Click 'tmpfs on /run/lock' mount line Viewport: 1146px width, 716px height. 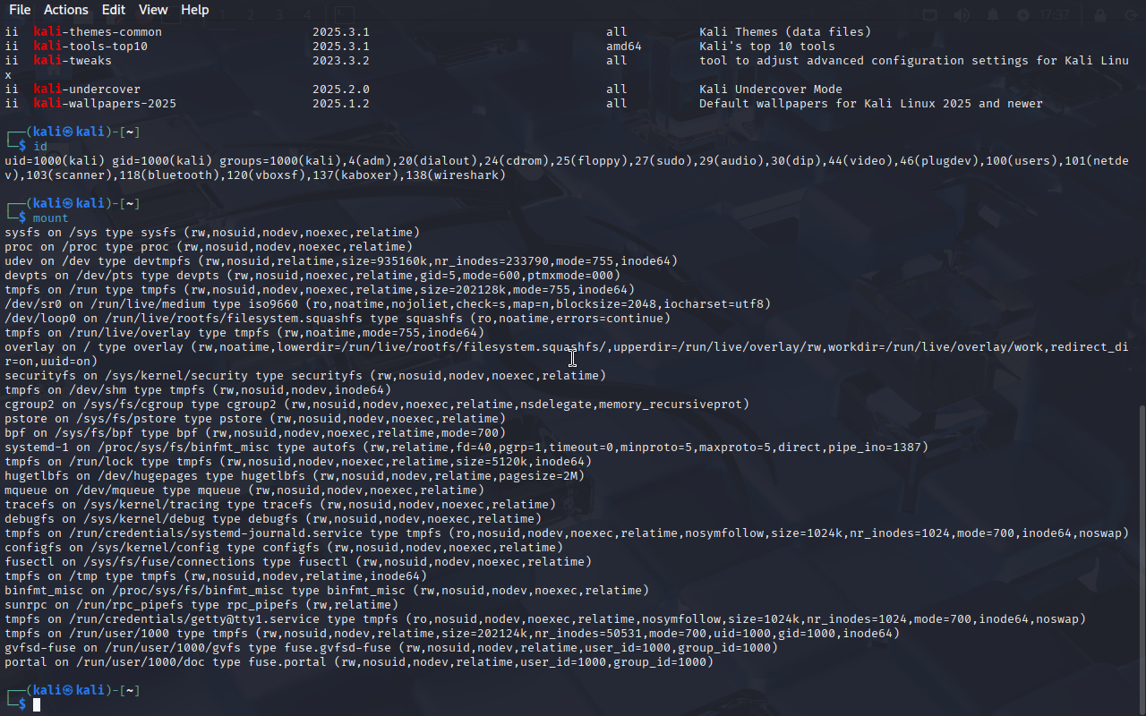click(x=298, y=462)
